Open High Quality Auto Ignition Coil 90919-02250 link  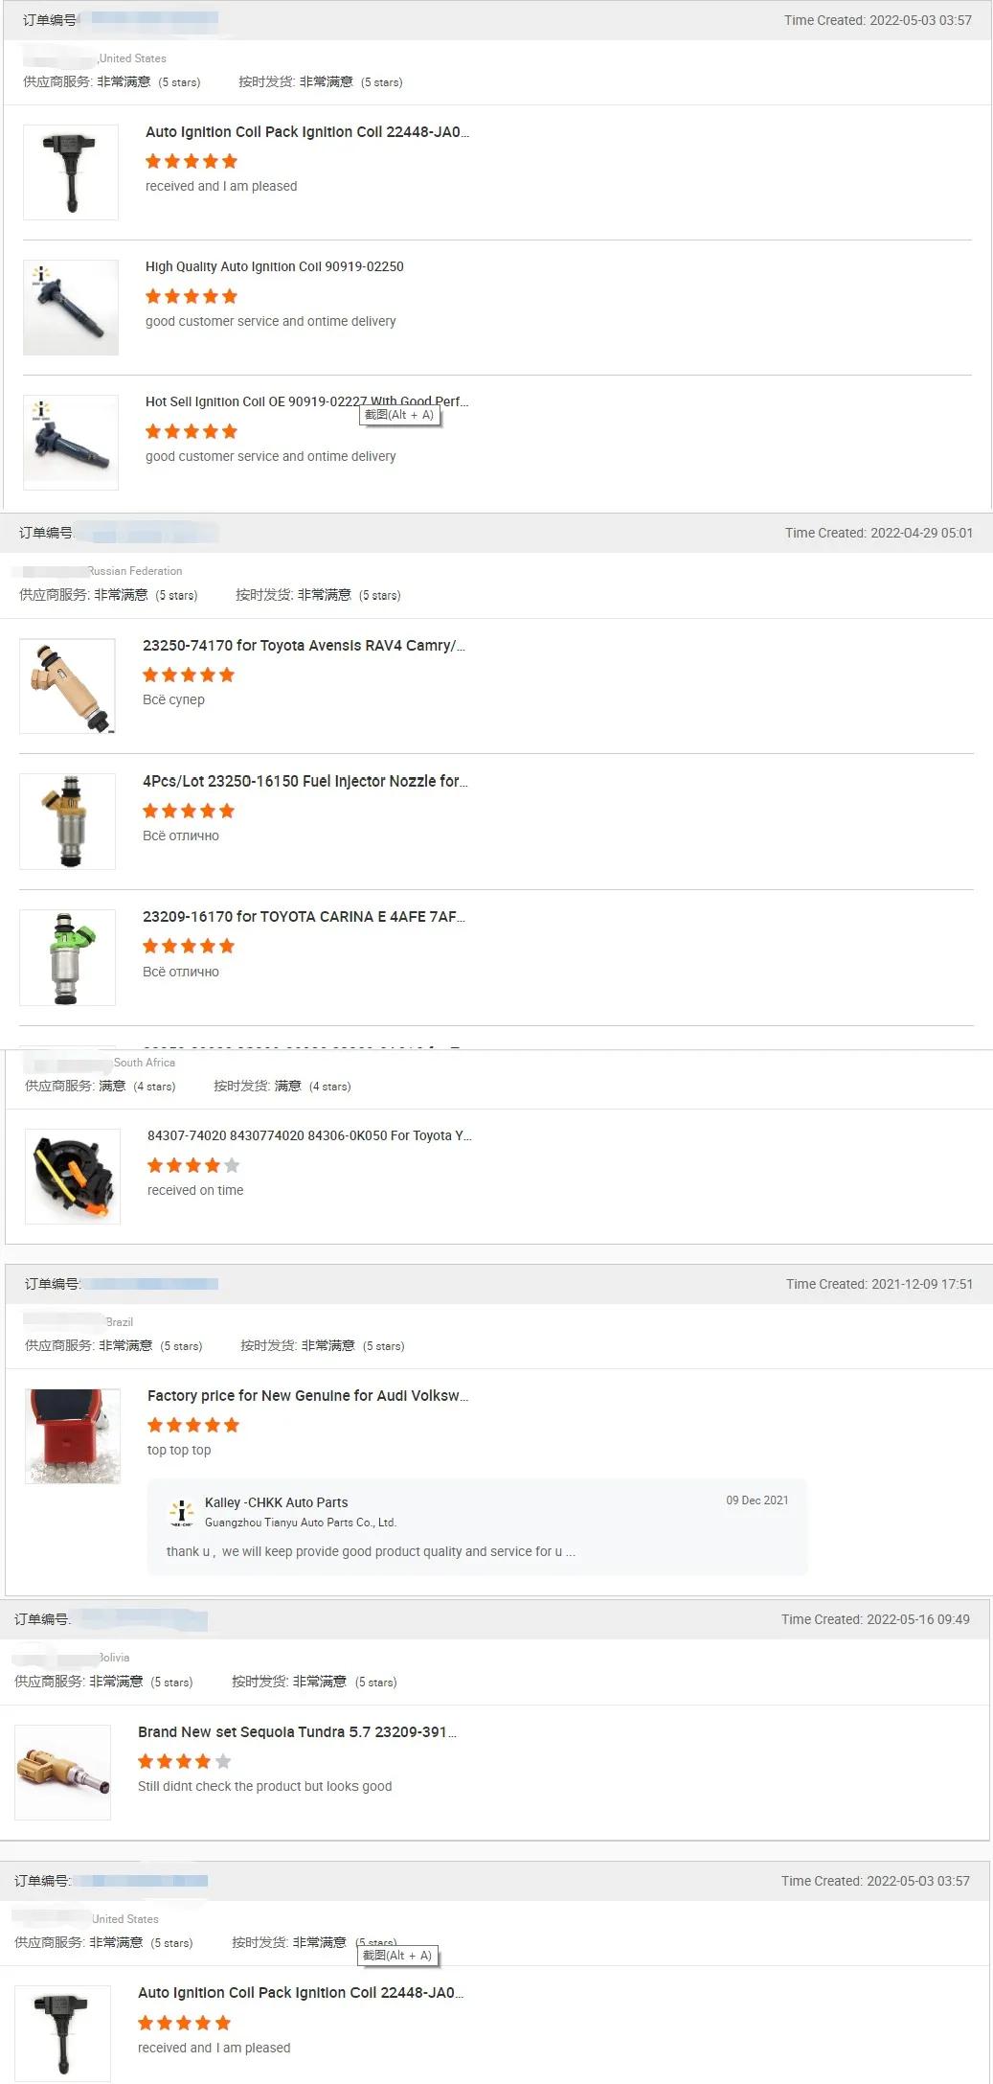coord(275,266)
